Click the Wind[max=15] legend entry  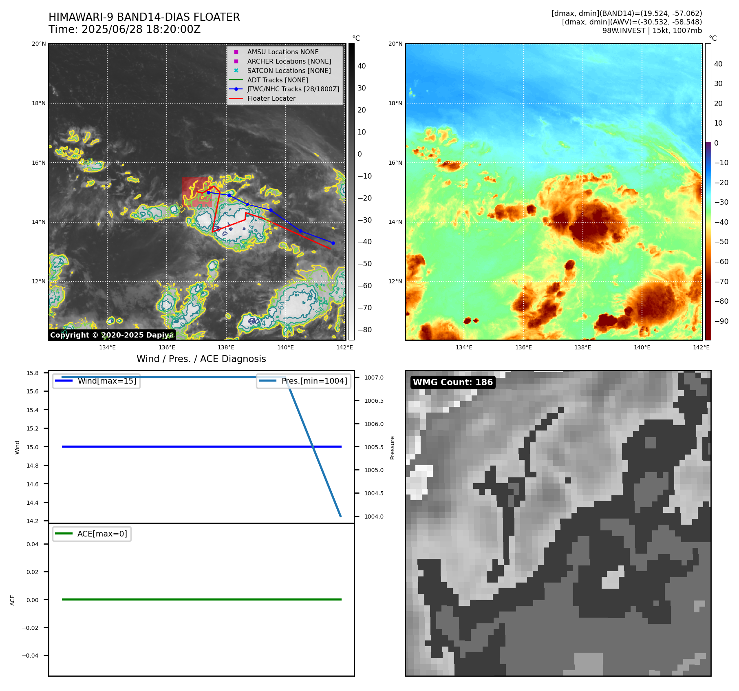96,381
